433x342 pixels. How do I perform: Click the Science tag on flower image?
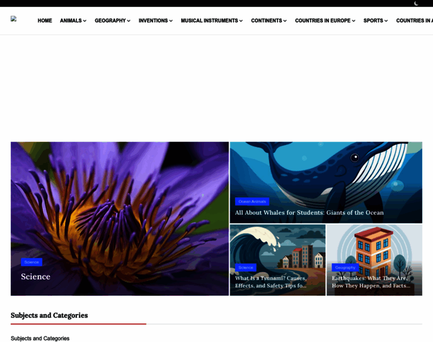31,262
